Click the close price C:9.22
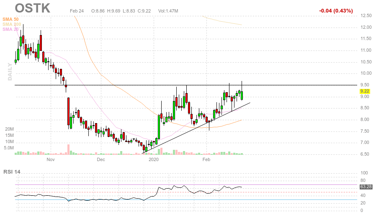Viewport: 376px width, 217px height. [x=144, y=11]
